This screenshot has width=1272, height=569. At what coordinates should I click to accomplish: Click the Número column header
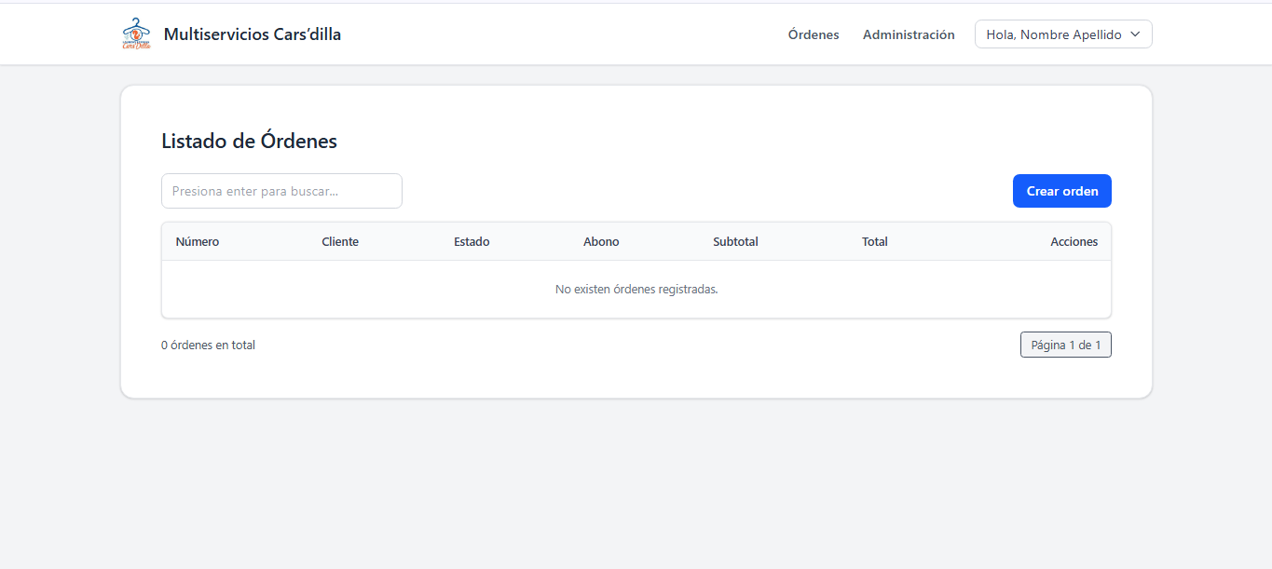pyautogui.click(x=198, y=241)
